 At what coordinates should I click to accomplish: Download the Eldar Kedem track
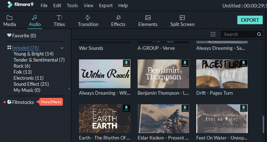pyautogui.click(x=185, y=108)
